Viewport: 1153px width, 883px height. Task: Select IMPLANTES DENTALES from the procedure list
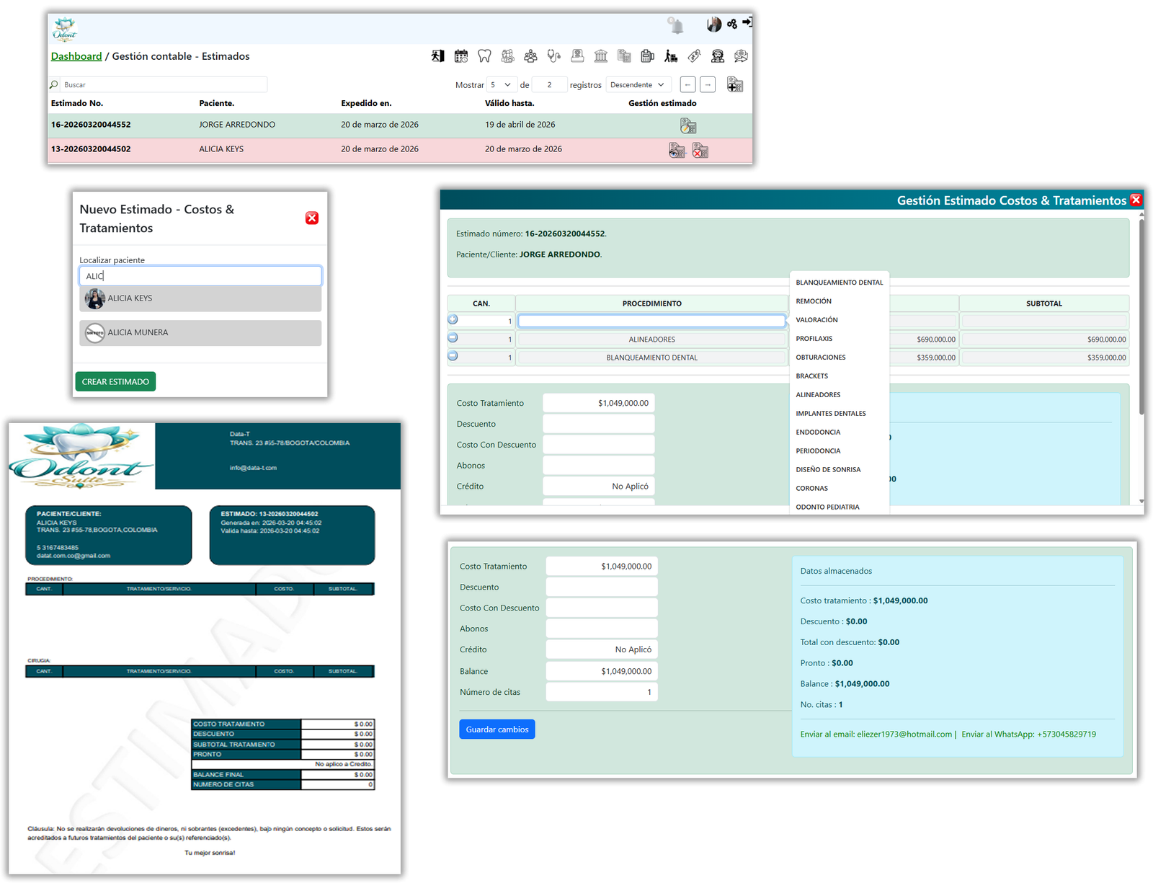point(830,414)
